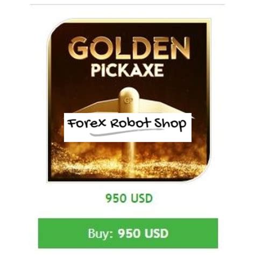Viewport: 255px width, 255px height.
Task: Click the gray underline swoosh under Robot
Action: click(x=126, y=132)
